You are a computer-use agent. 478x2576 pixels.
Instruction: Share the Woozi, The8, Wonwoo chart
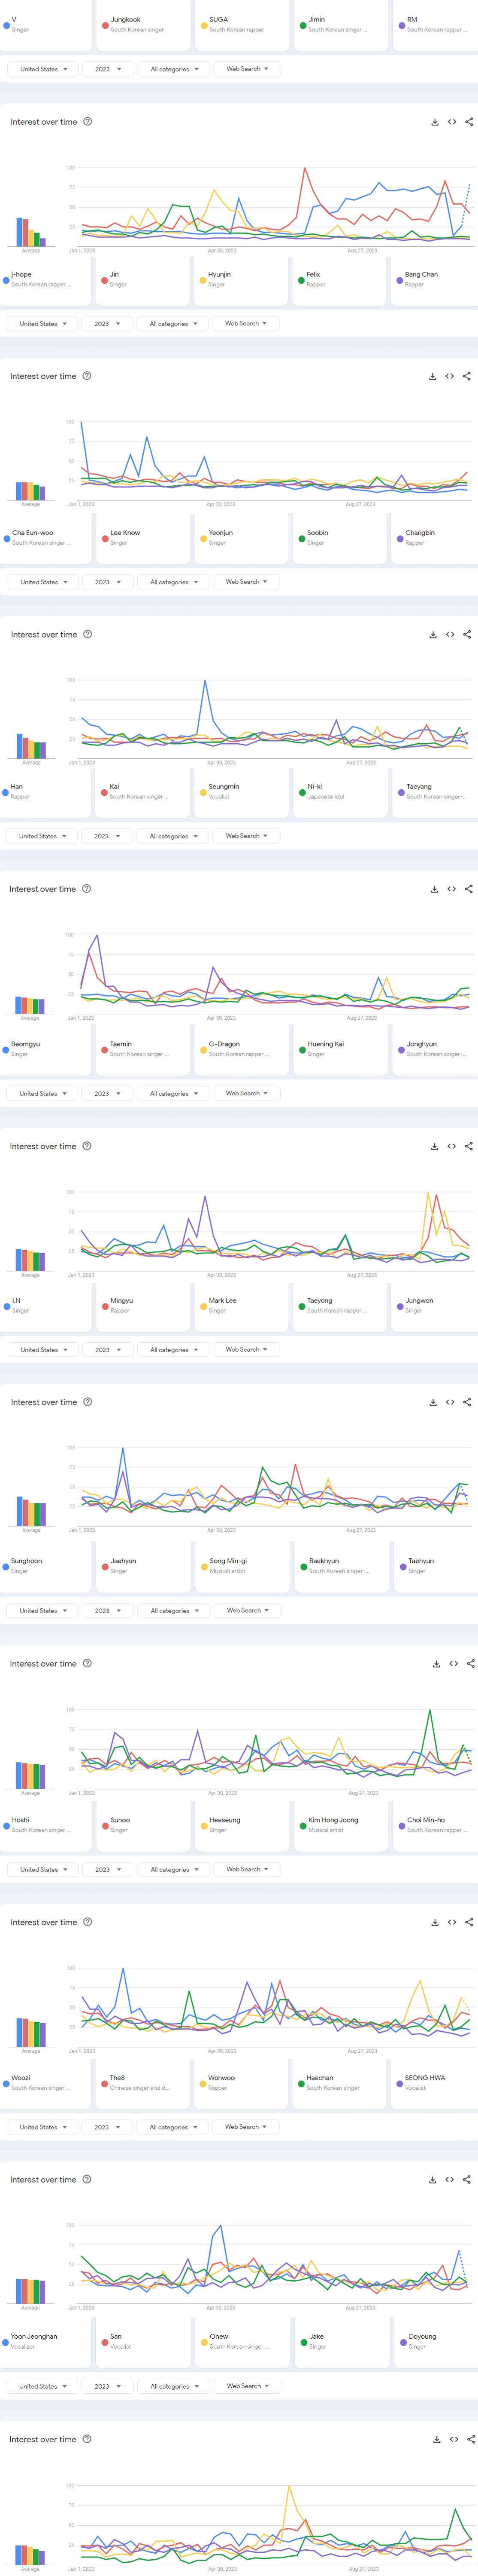tap(467, 2179)
